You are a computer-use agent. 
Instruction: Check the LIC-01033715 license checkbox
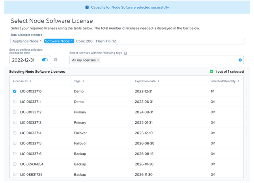pos(15,143)
